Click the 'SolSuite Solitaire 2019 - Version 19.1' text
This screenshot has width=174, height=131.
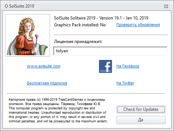[88, 18]
